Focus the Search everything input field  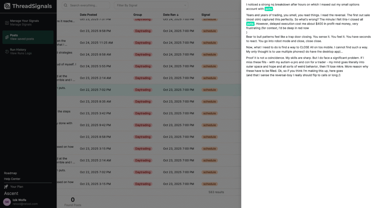[x=88, y=5]
